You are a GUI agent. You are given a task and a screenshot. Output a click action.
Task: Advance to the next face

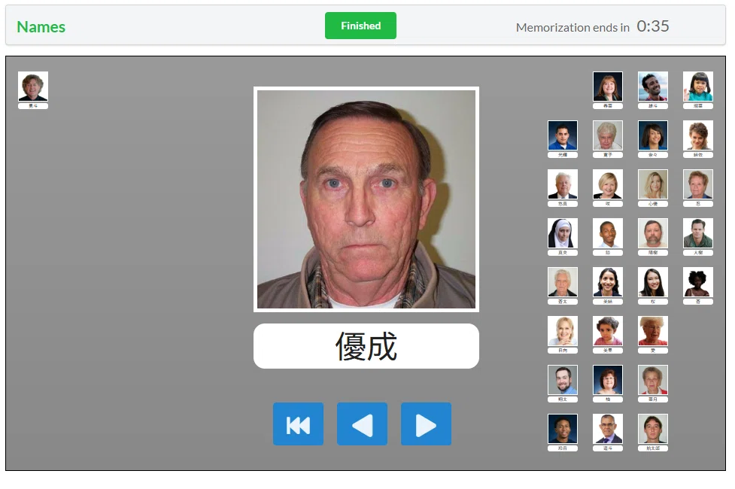(x=426, y=424)
